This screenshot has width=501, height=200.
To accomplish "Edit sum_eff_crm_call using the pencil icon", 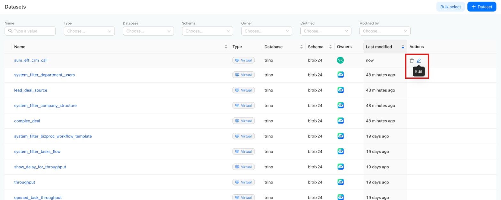I will 419,61.
